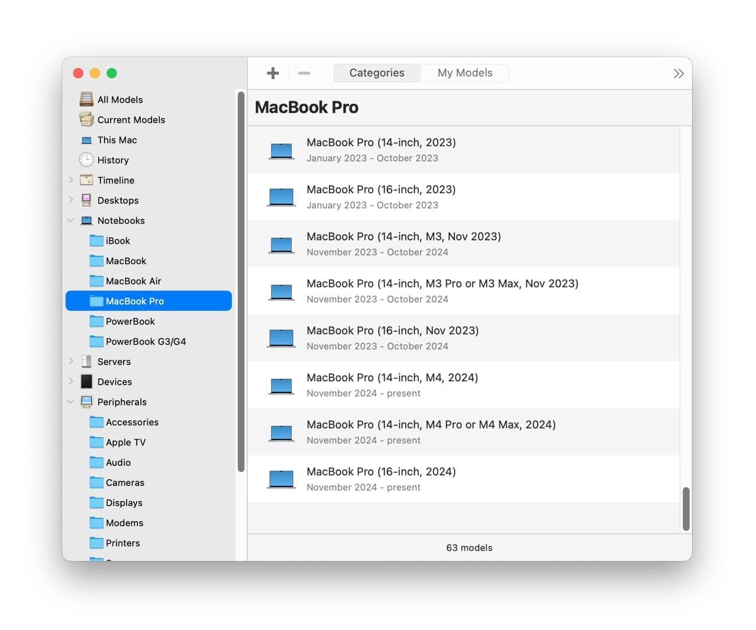Show more toolbar items via double chevron

679,73
